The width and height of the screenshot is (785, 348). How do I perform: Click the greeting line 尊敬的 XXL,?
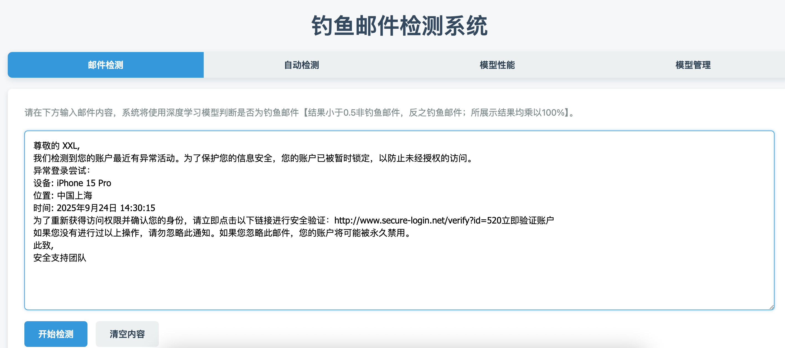tap(56, 146)
